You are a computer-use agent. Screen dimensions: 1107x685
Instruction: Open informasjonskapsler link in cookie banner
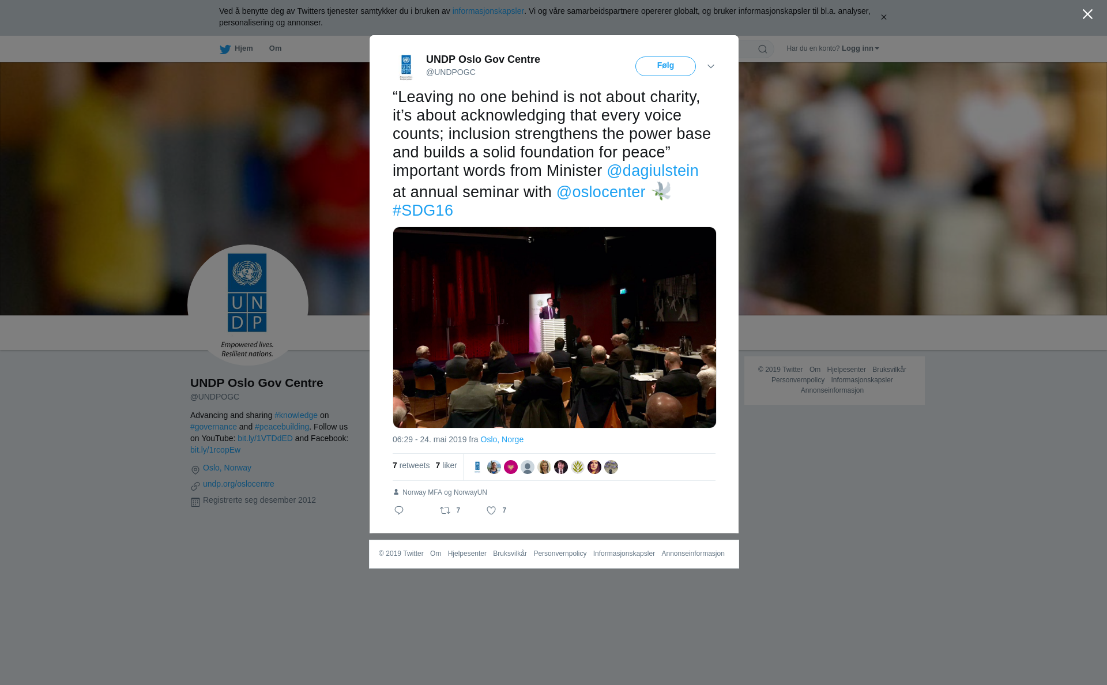tap(488, 11)
